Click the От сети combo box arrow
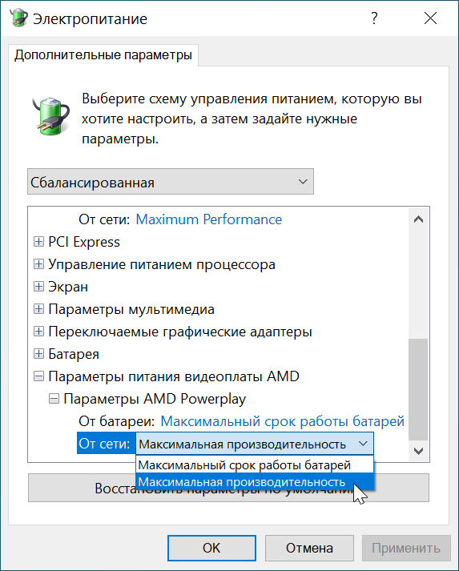459x571 pixels. pos(363,444)
